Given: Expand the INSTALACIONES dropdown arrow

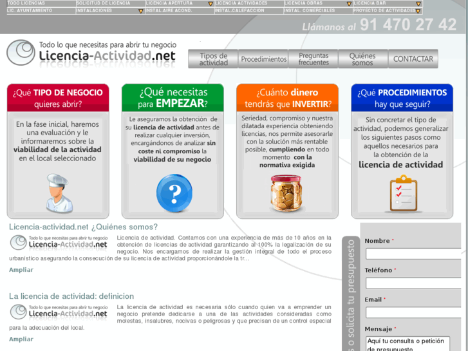Looking at the screenshot, I should [x=141, y=11].
